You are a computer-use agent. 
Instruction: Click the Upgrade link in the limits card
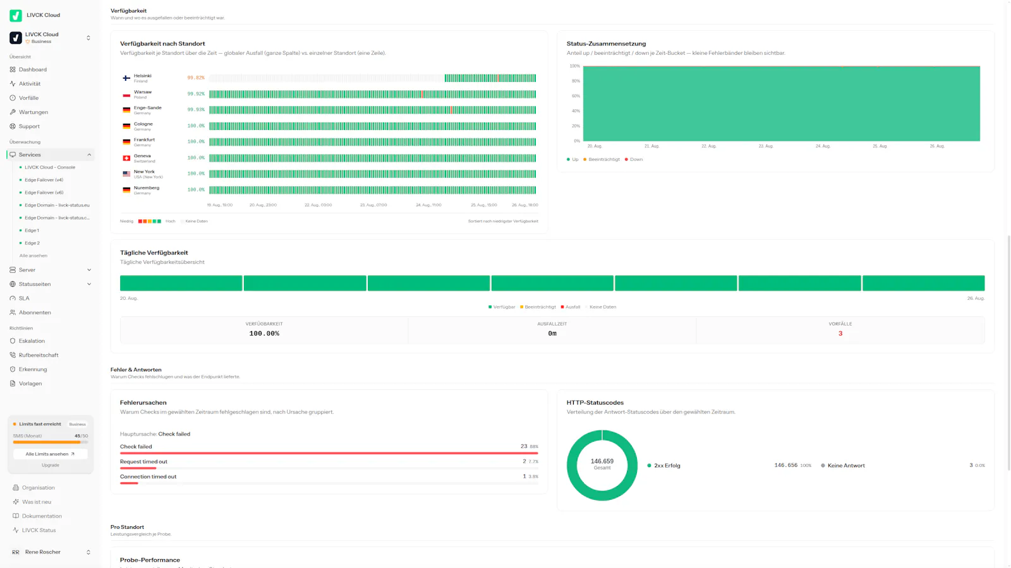pos(51,465)
